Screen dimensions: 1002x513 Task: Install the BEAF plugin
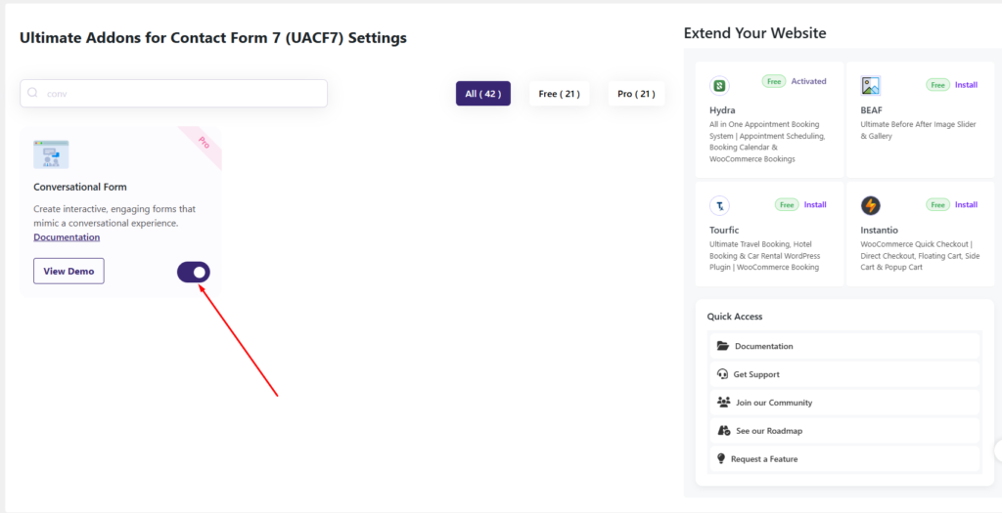click(x=966, y=84)
